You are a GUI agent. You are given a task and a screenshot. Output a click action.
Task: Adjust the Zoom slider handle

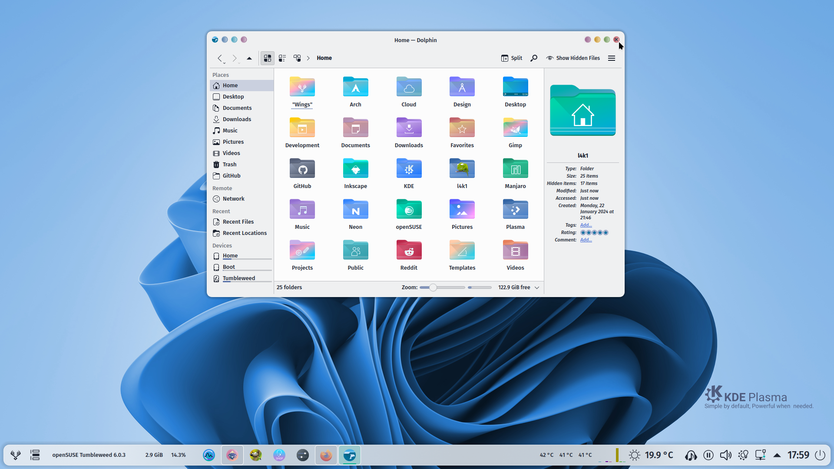[433, 287]
